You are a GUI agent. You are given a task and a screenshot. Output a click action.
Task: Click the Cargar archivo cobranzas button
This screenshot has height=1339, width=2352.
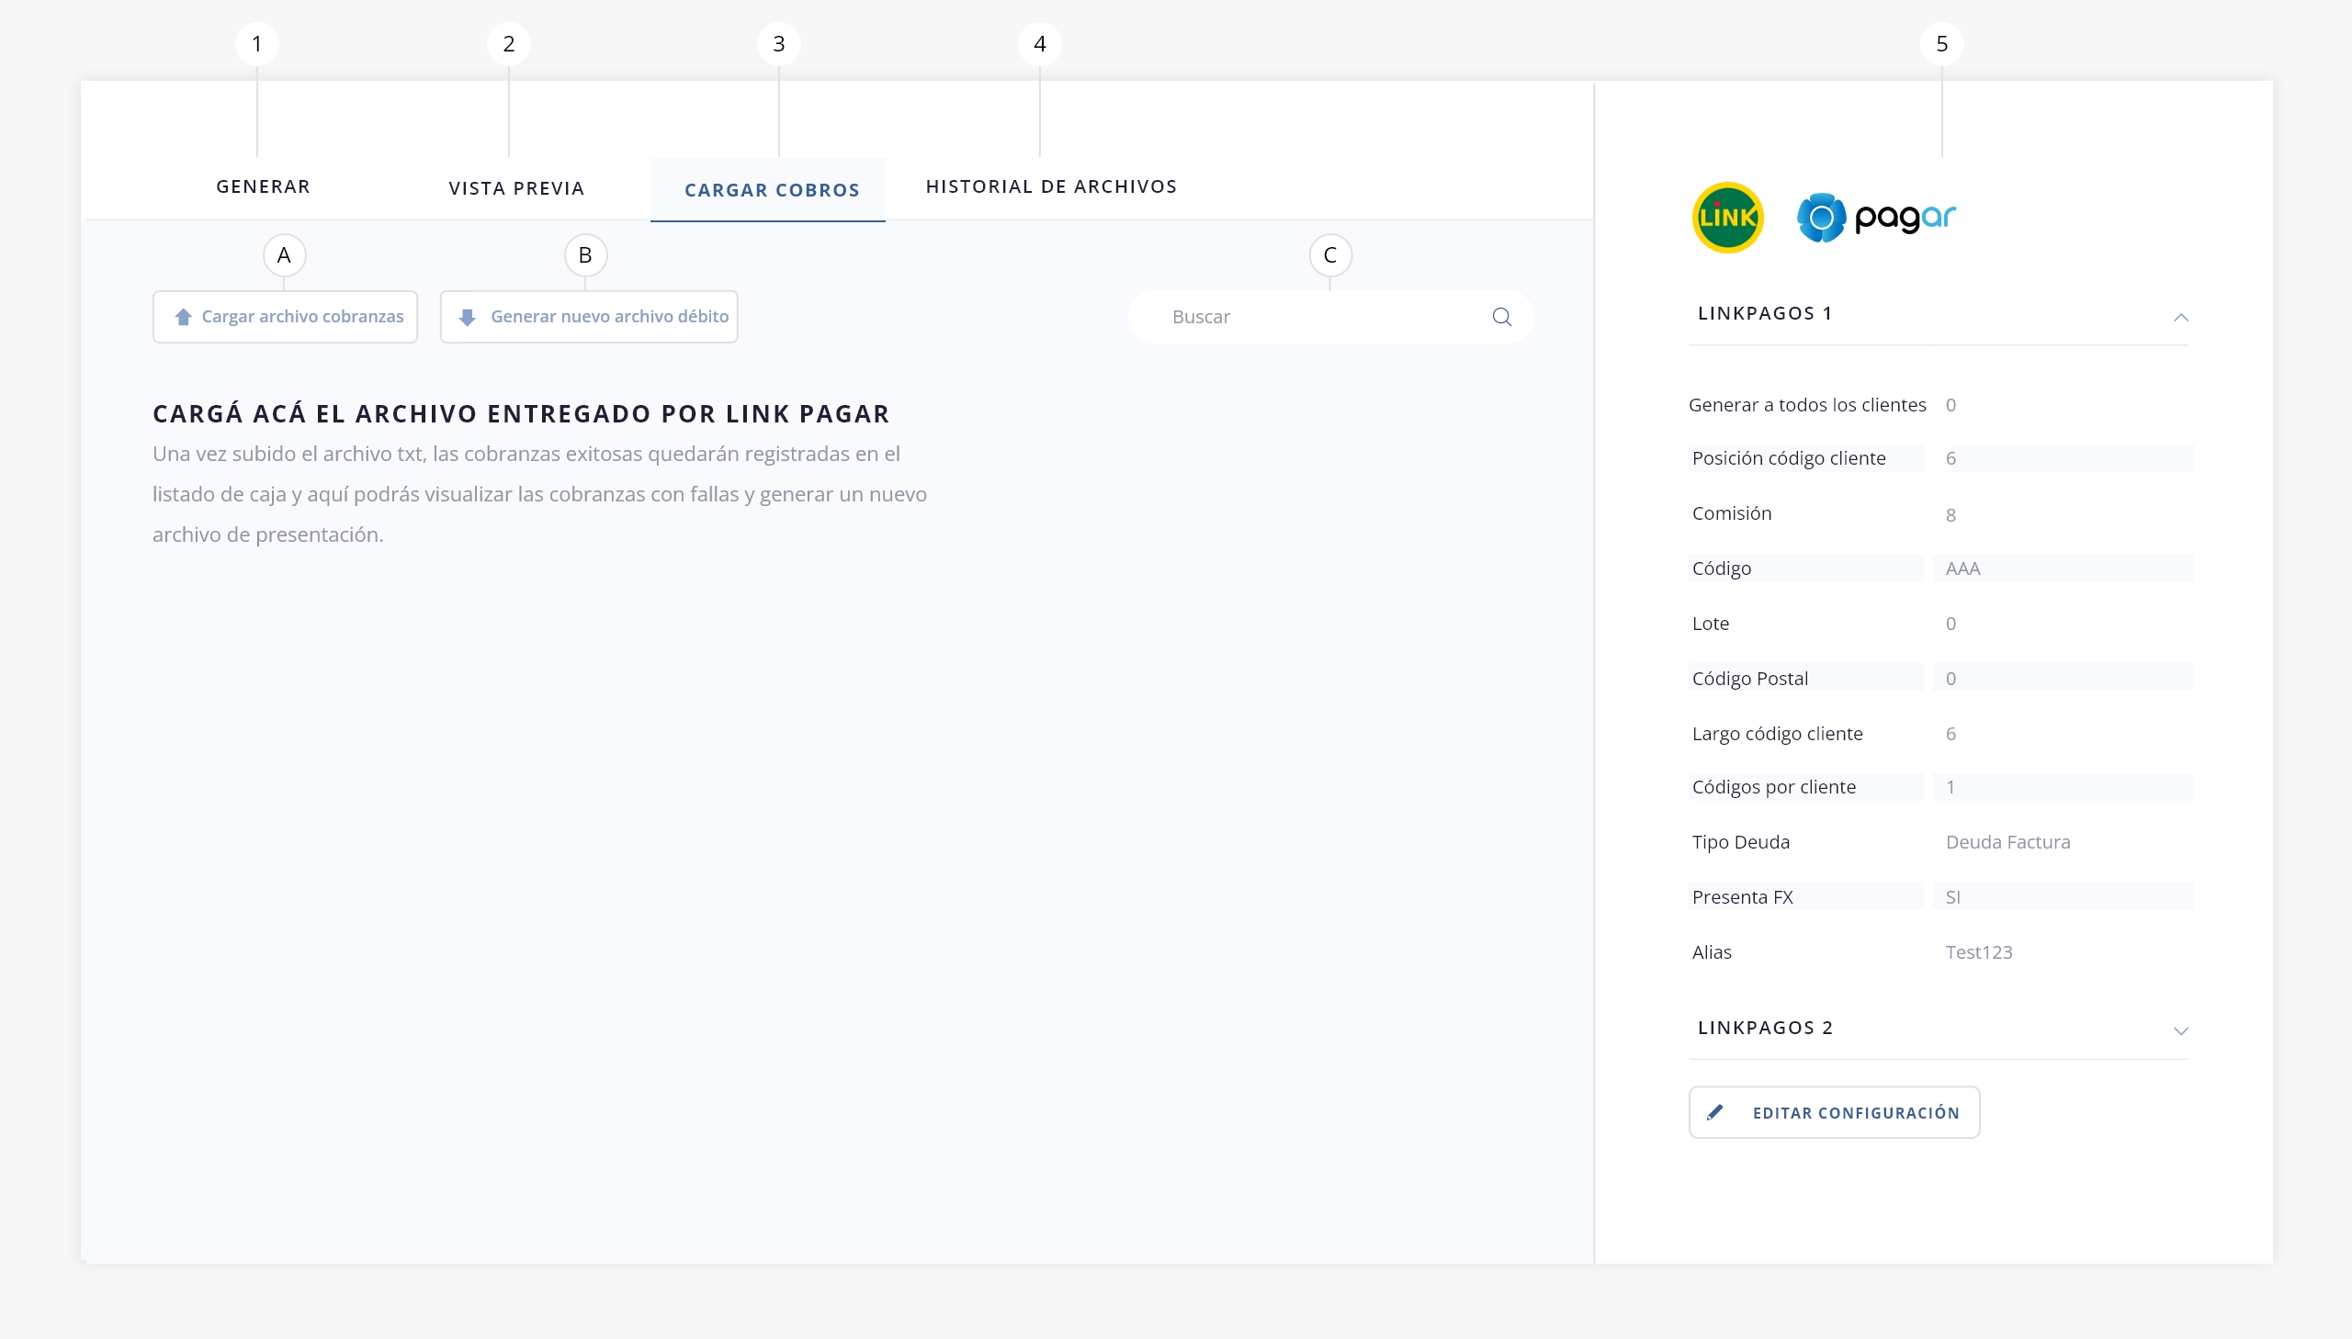pos(285,317)
